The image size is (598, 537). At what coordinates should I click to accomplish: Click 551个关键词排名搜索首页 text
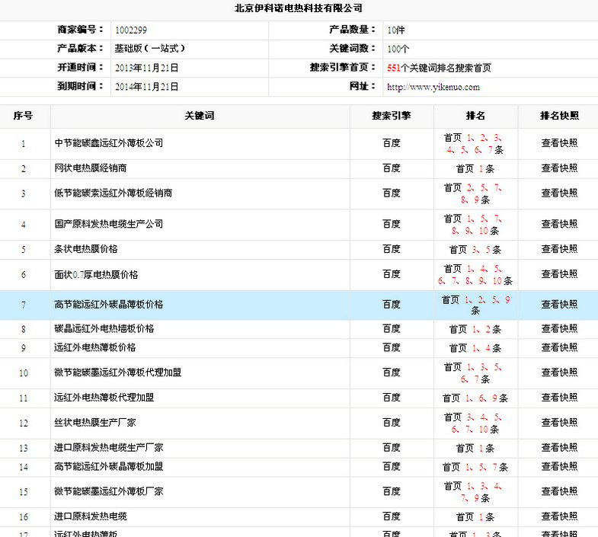click(x=439, y=68)
